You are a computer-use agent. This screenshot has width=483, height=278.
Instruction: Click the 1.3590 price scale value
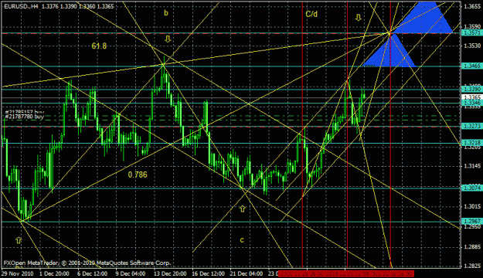click(472, 26)
